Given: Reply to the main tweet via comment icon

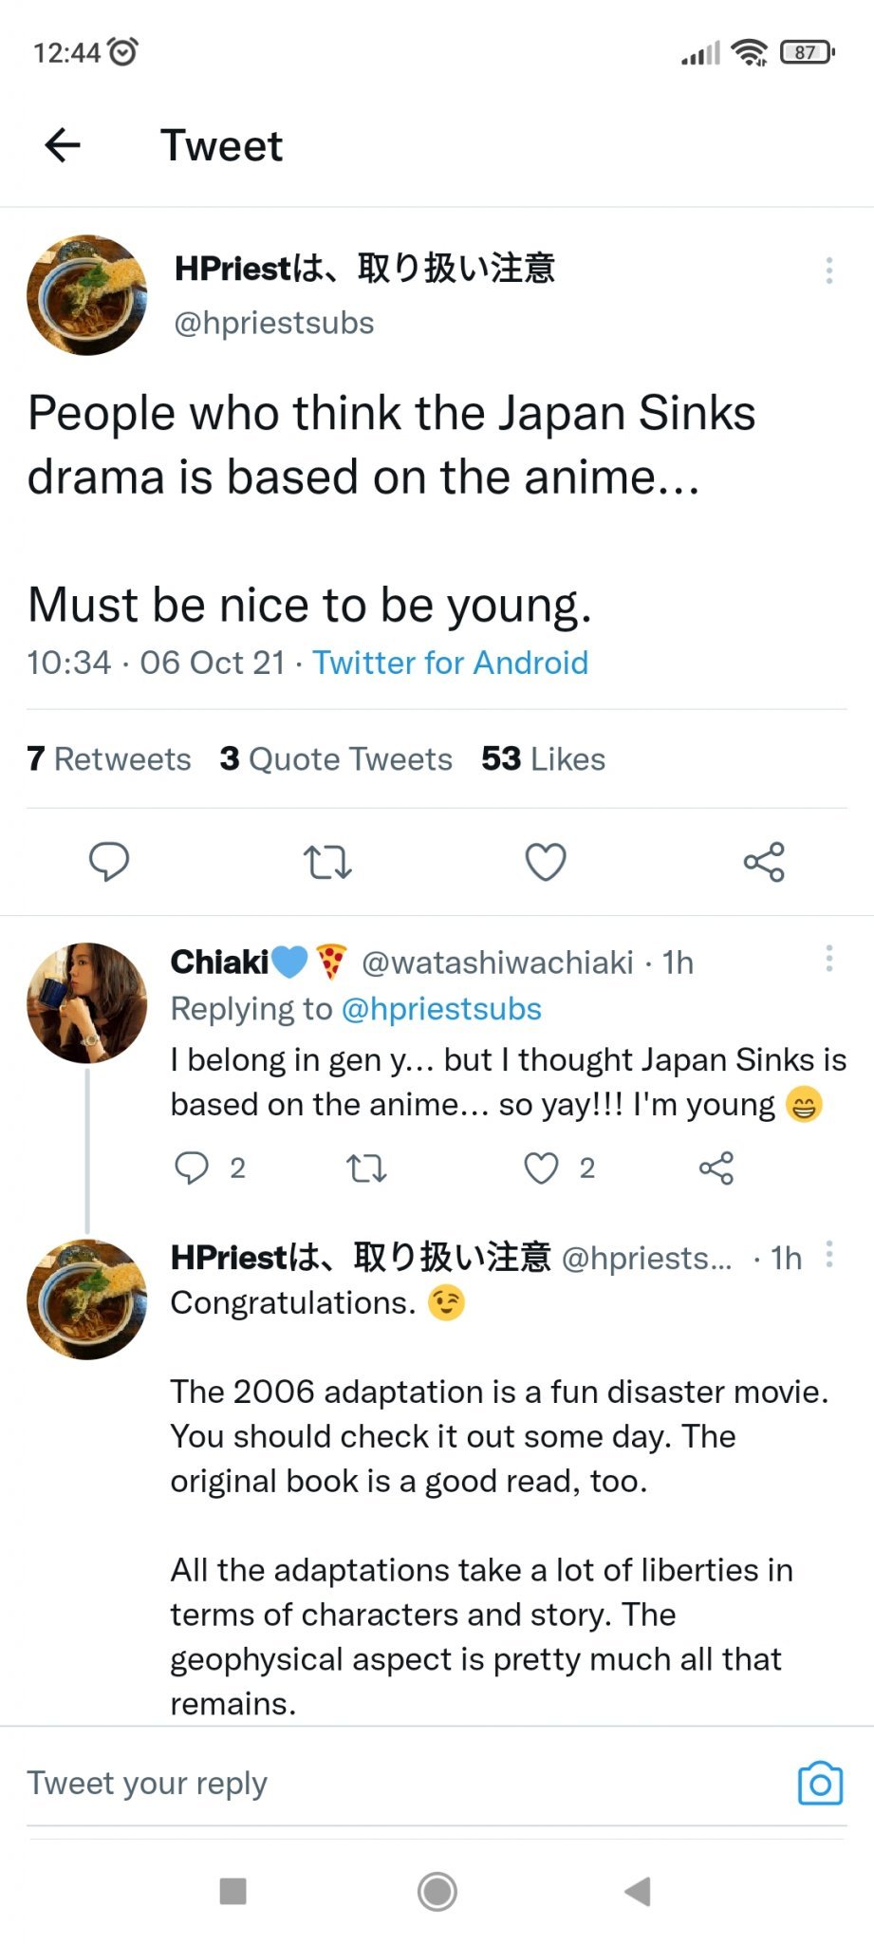Looking at the screenshot, I should click(x=109, y=862).
